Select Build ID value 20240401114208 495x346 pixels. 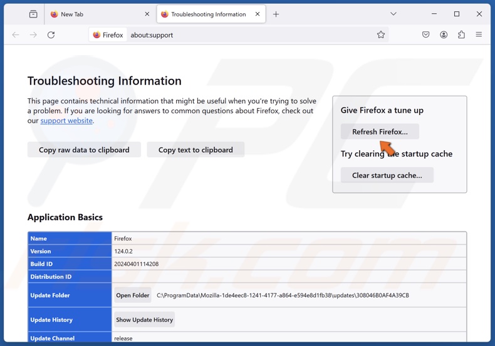(x=137, y=264)
